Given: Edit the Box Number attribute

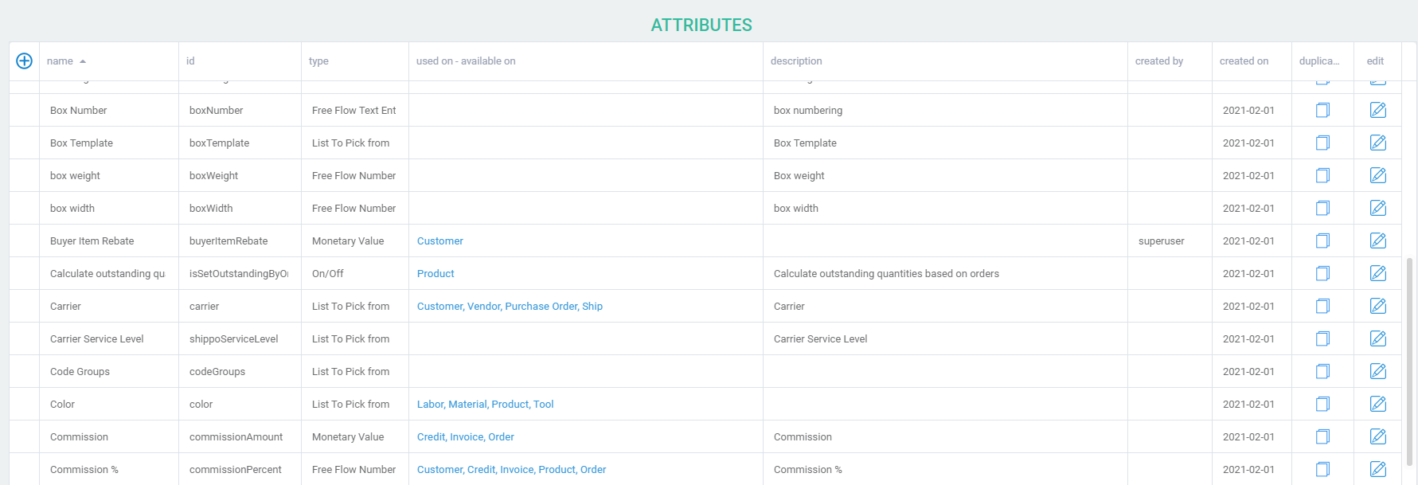Looking at the screenshot, I should 1378,110.
